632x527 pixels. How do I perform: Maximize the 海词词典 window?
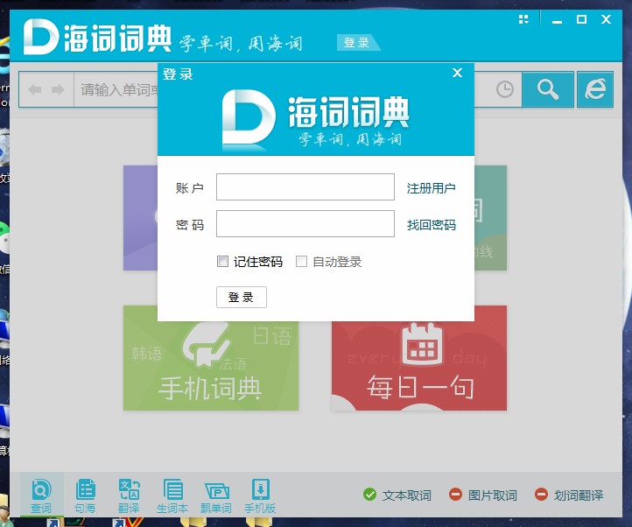coord(581,19)
